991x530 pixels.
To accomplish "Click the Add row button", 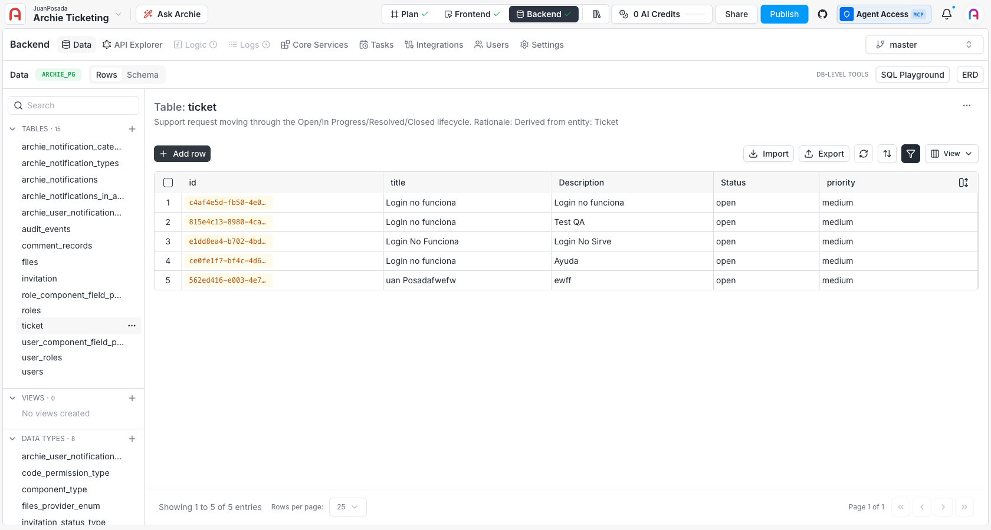I will coord(182,154).
